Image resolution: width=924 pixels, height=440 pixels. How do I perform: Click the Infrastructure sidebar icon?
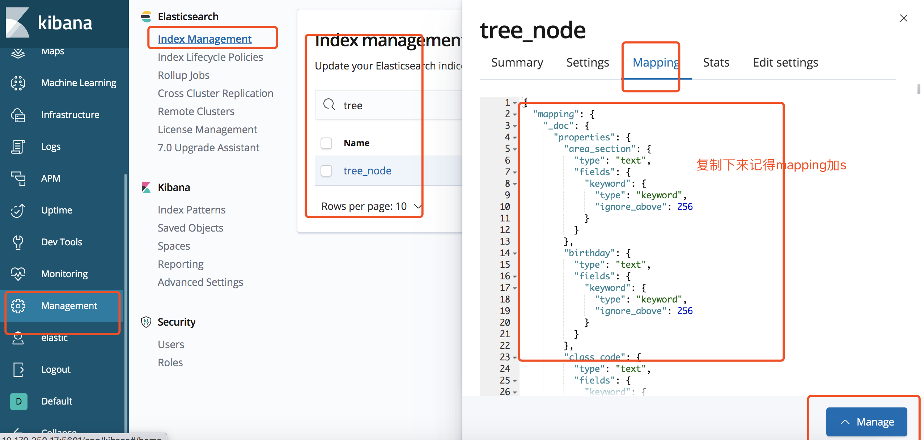(x=18, y=115)
